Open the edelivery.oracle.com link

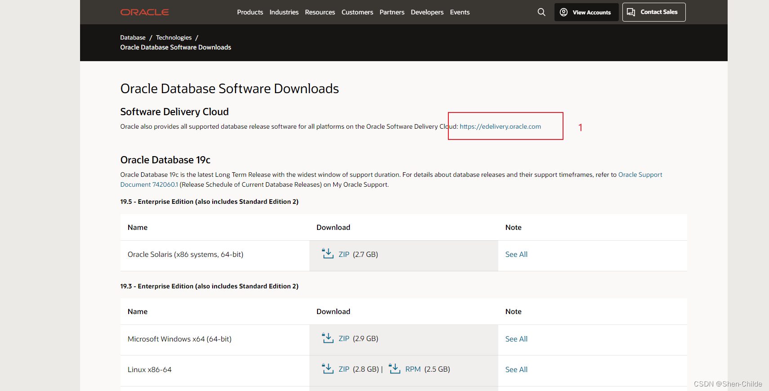tap(500, 126)
